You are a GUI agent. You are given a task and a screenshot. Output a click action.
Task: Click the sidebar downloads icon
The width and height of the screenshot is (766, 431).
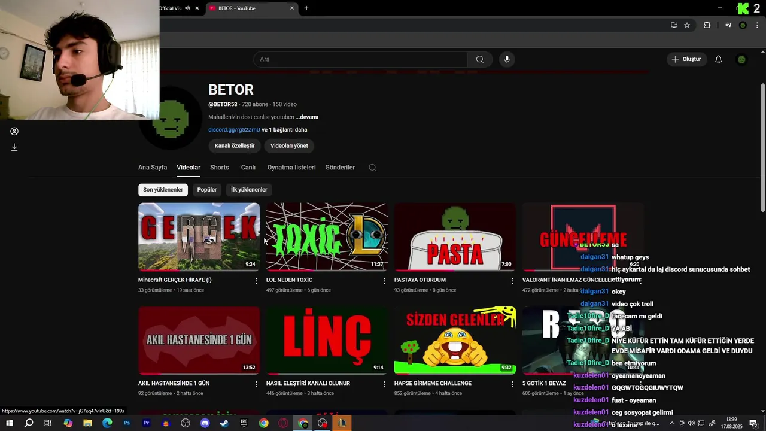click(x=14, y=147)
